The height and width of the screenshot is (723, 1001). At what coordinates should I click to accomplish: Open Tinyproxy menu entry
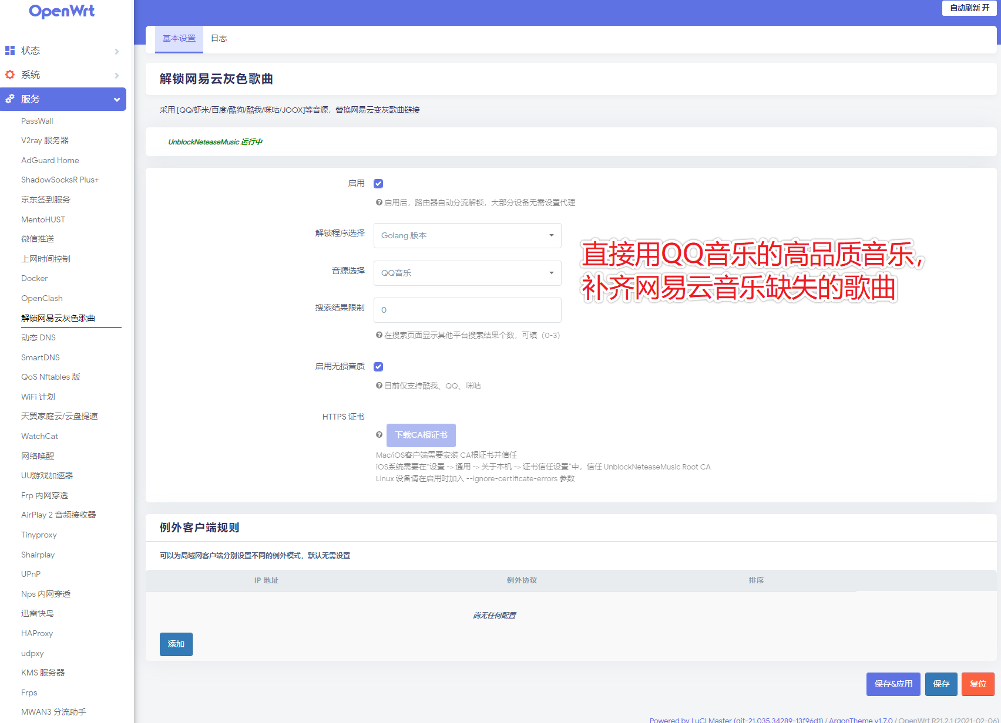39,535
